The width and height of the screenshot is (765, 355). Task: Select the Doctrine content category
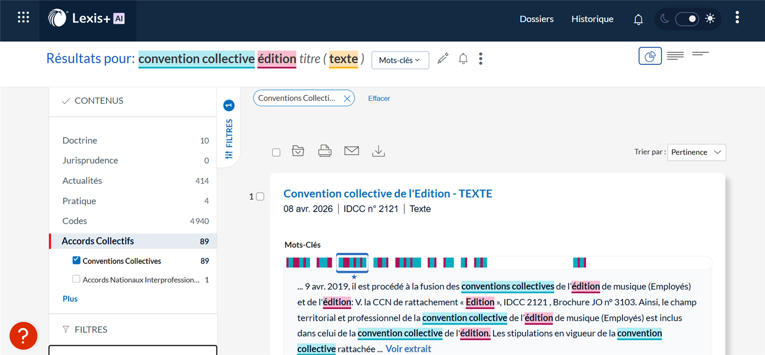80,140
